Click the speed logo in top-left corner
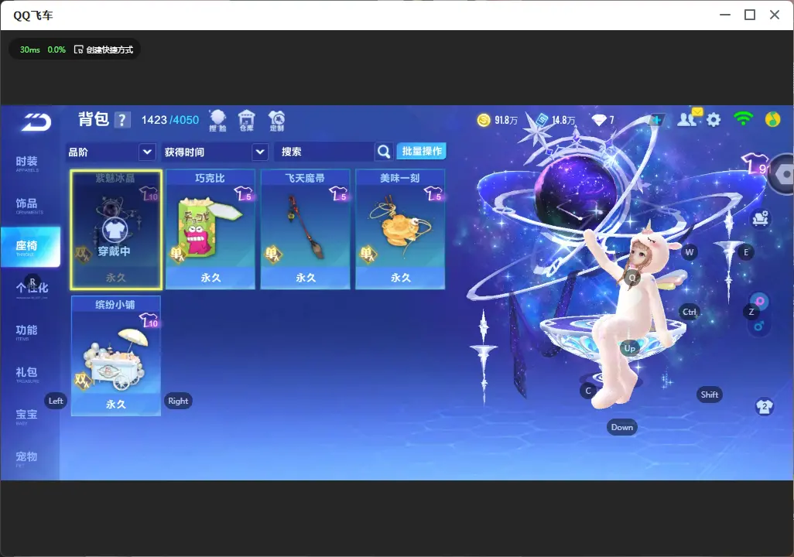794x557 pixels. click(x=36, y=122)
